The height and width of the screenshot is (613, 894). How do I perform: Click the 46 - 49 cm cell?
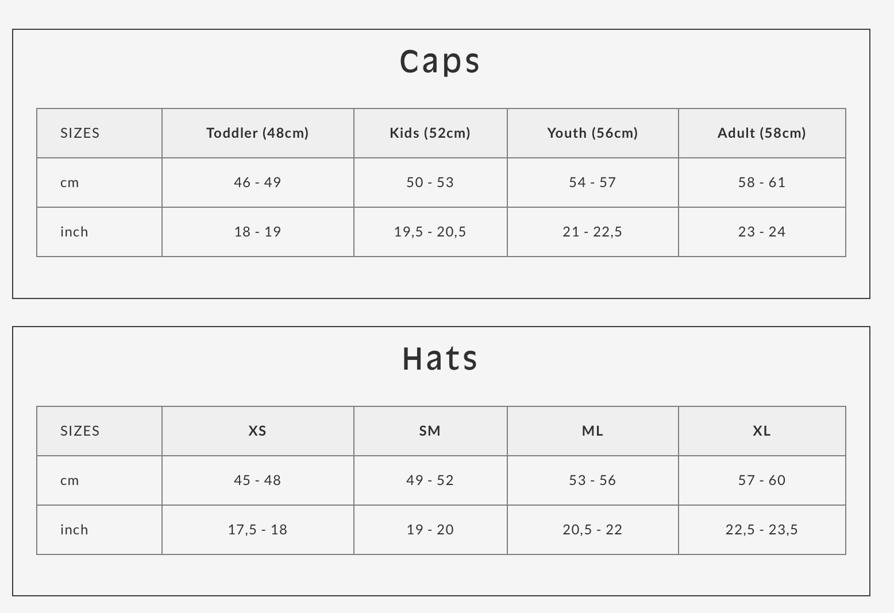pyautogui.click(x=257, y=183)
